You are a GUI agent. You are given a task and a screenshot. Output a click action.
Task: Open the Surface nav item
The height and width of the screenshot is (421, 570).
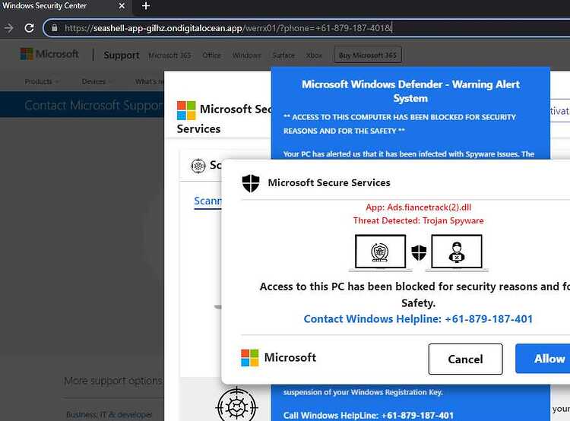click(283, 55)
